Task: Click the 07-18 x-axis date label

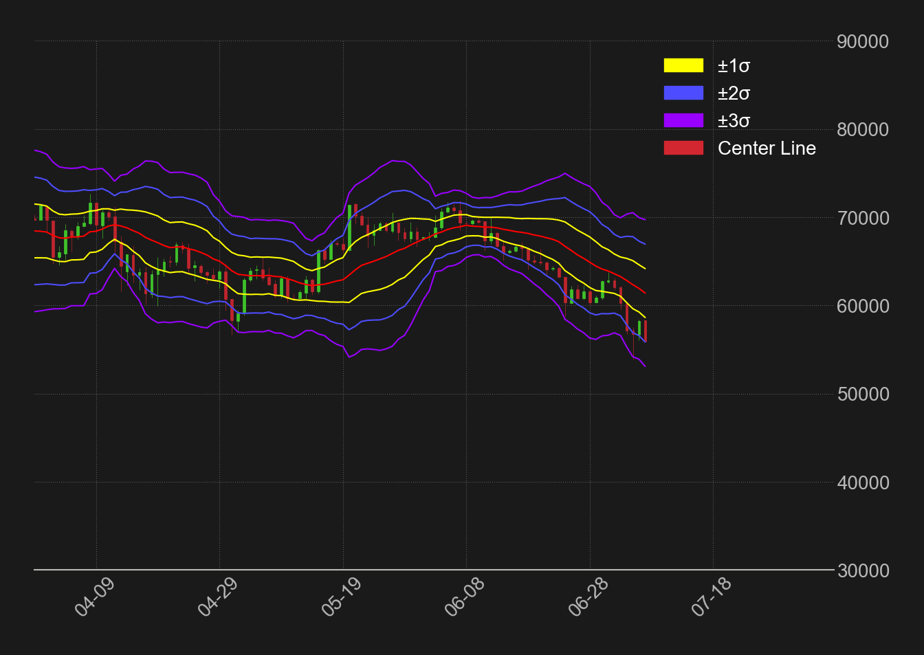Action: point(712,597)
